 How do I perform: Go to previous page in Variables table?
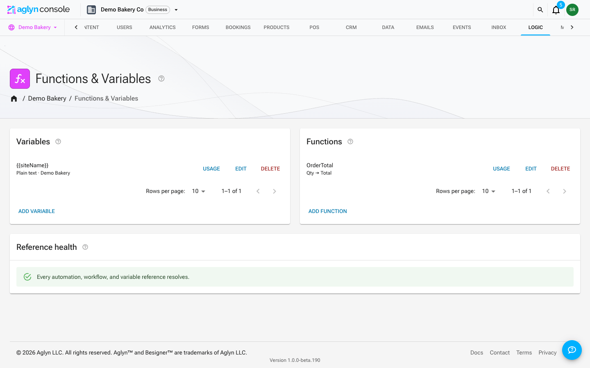click(x=258, y=191)
